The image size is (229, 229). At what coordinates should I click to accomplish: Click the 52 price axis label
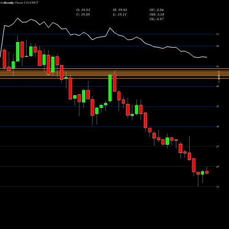point(218,34)
